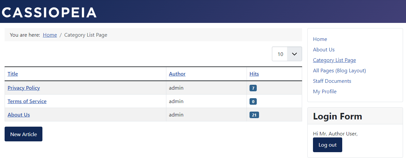Log out of the site
The image size is (406, 161).
pos(327,145)
